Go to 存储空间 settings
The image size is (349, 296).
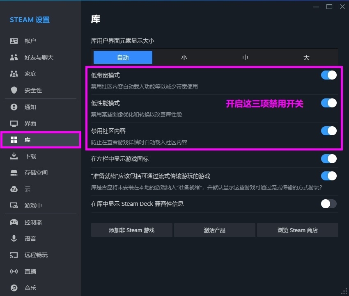[x=41, y=173]
